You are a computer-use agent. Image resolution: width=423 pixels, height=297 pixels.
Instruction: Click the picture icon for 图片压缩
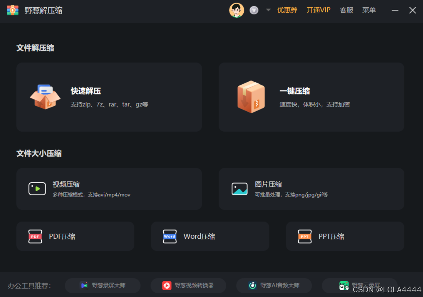[239, 189]
